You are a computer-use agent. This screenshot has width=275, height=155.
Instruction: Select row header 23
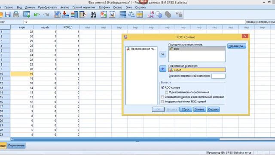[x=5, y=135]
